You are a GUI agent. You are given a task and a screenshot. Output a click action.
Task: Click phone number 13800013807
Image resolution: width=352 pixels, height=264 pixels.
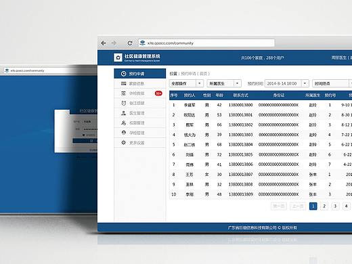click(240, 175)
